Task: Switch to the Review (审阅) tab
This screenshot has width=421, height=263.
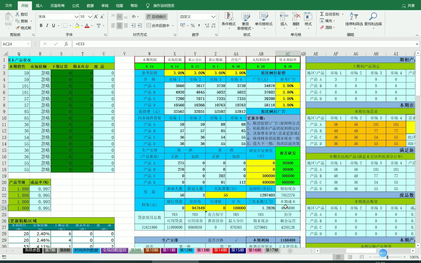Action: click(x=105, y=5)
